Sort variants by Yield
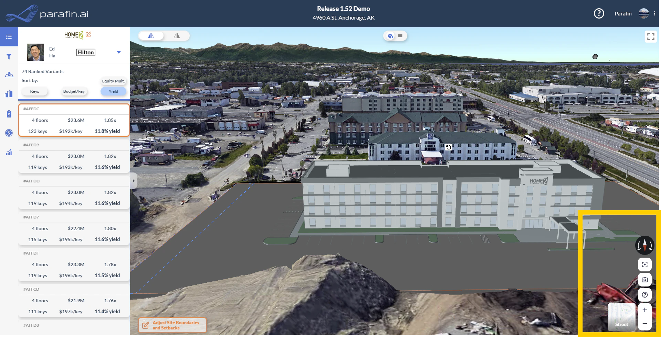This screenshot has height=337, width=661. 113,91
